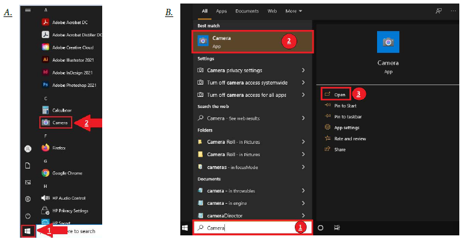
Task: Expand the 'Camera - See web results' arrow
Action: coord(303,118)
